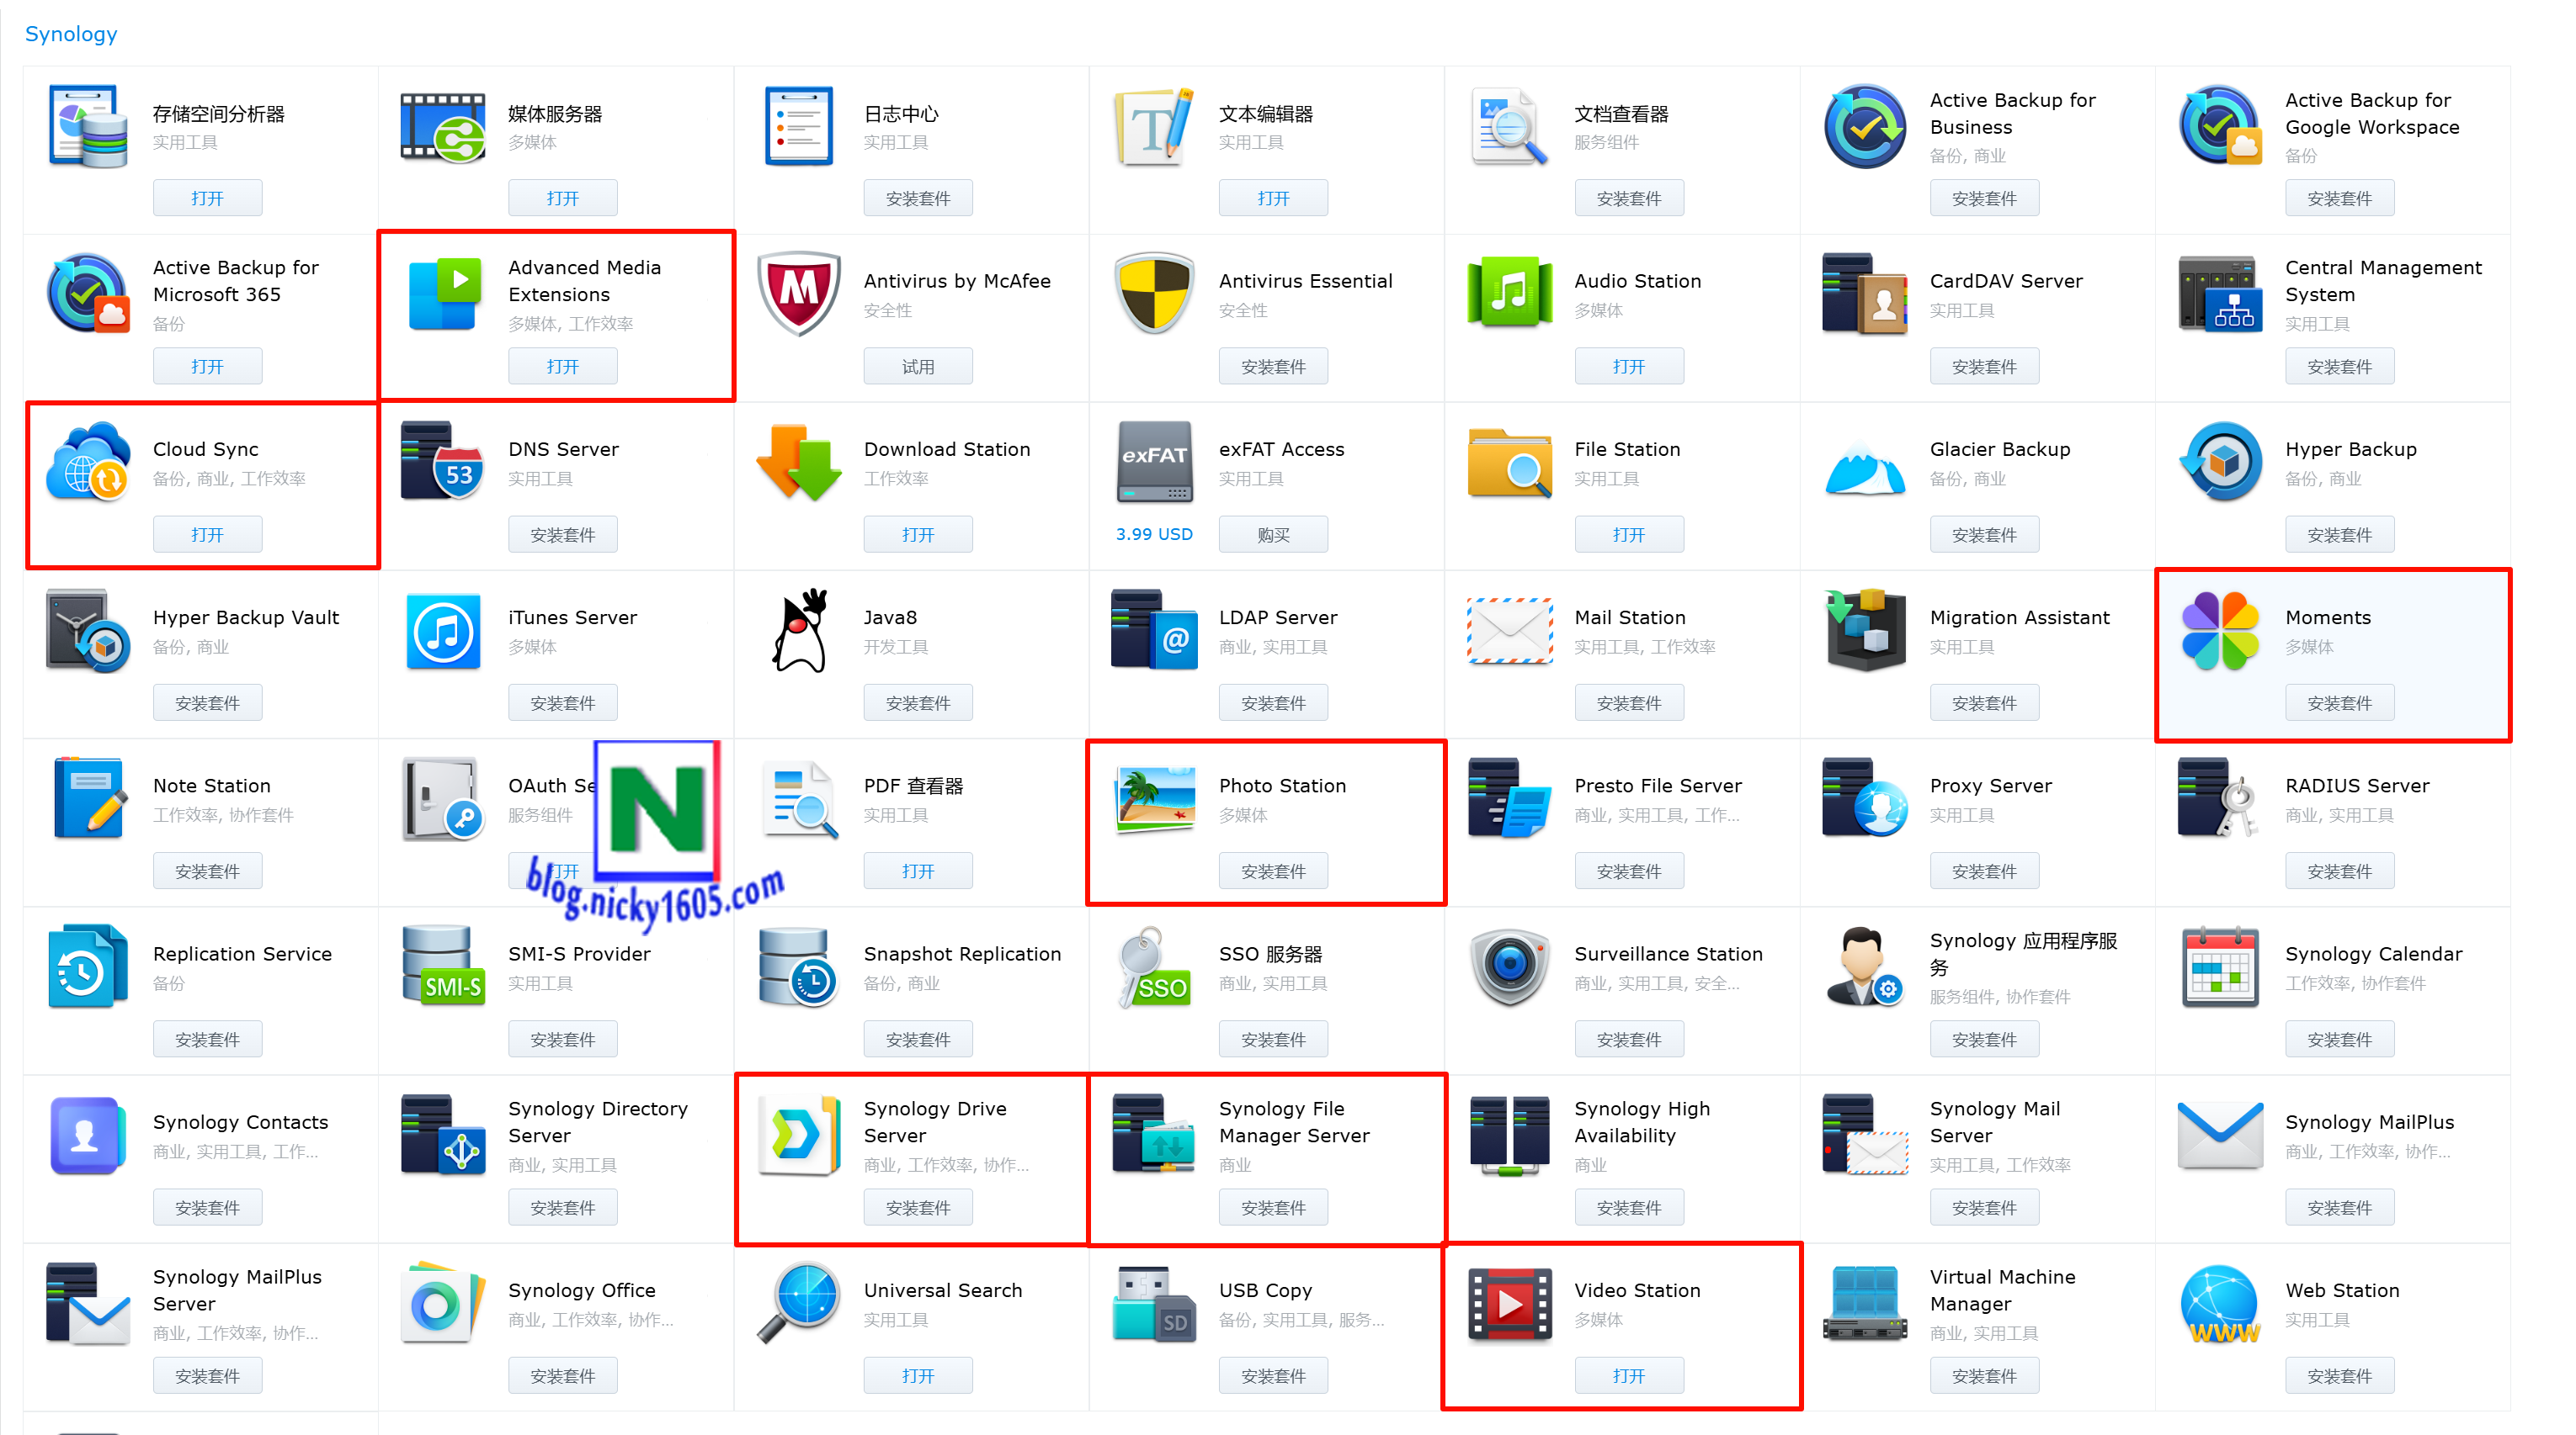Click the Replication Service title
The height and width of the screenshot is (1435, 2576).
tap(242, 953)
